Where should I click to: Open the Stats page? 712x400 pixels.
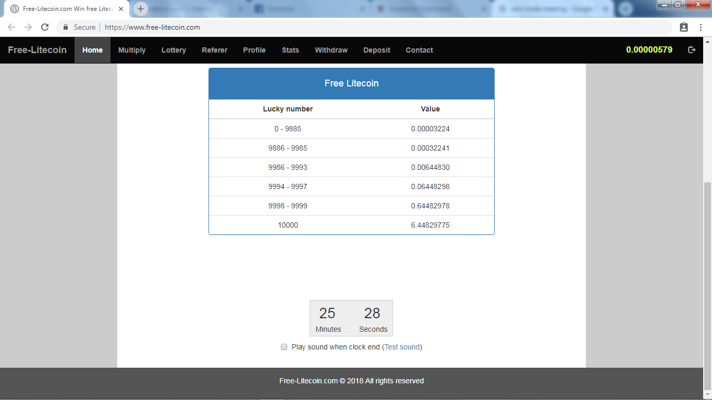click(290, 50)
